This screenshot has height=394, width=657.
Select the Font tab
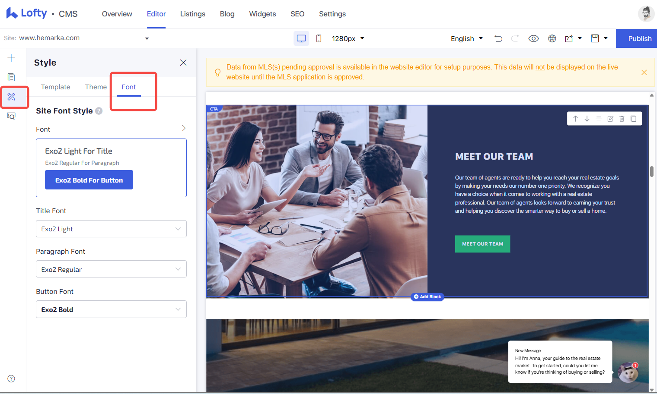[129, 87]
